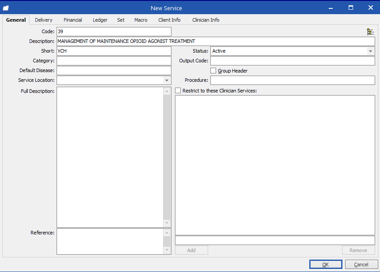Toggle the Group Header checkbox

[x=213, y=71]
